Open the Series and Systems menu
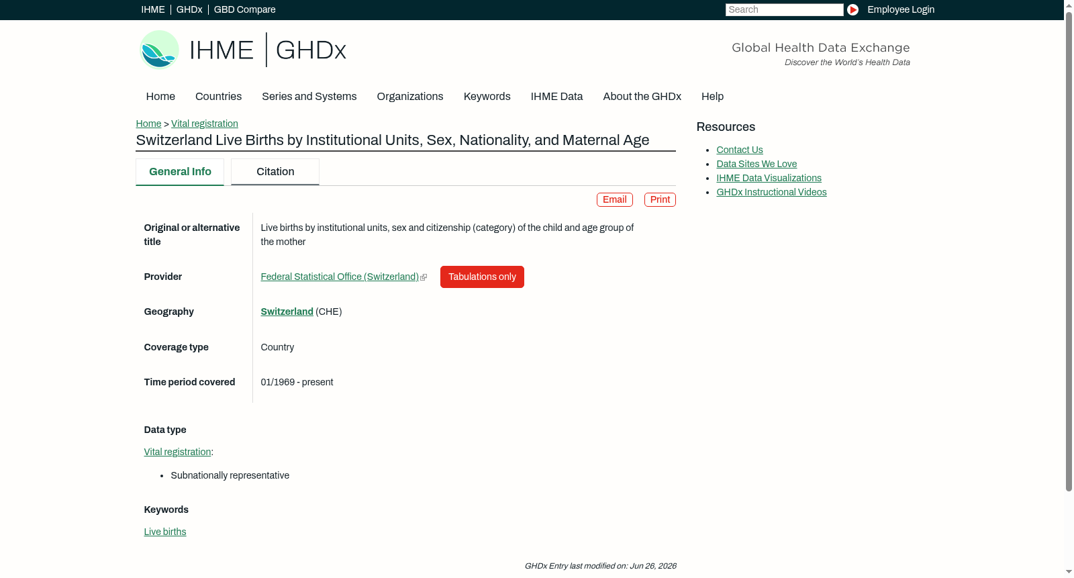The height and width of the screenshot is (578, 1074). coord(309,97)
